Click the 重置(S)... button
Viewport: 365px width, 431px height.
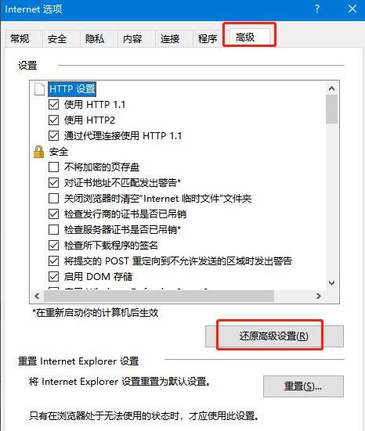point(303,386)
